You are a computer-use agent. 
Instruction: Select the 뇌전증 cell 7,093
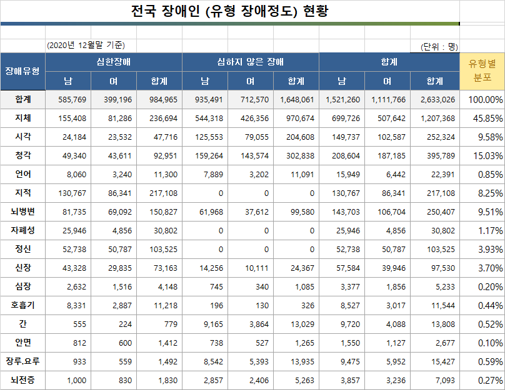pyautogui.click(x=435, y=380)
